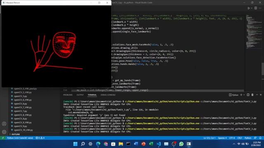Open the Settings gear on the taskbar
Viewport: 264px width, 148px height.
point(90,144)
